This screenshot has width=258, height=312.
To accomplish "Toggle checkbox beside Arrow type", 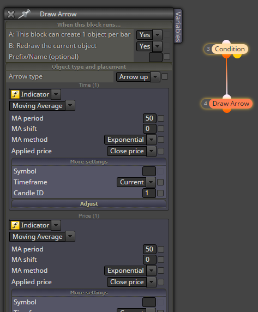I will (x=165, y=76).
